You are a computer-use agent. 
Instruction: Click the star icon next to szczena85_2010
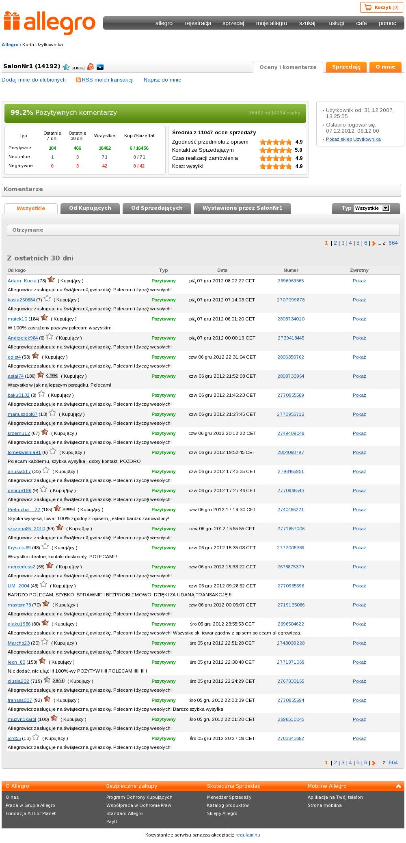click(60, 527)
